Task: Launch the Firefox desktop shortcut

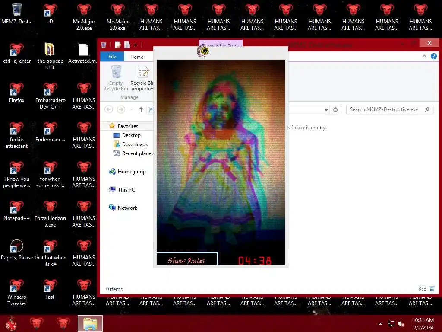Action: 17,93
